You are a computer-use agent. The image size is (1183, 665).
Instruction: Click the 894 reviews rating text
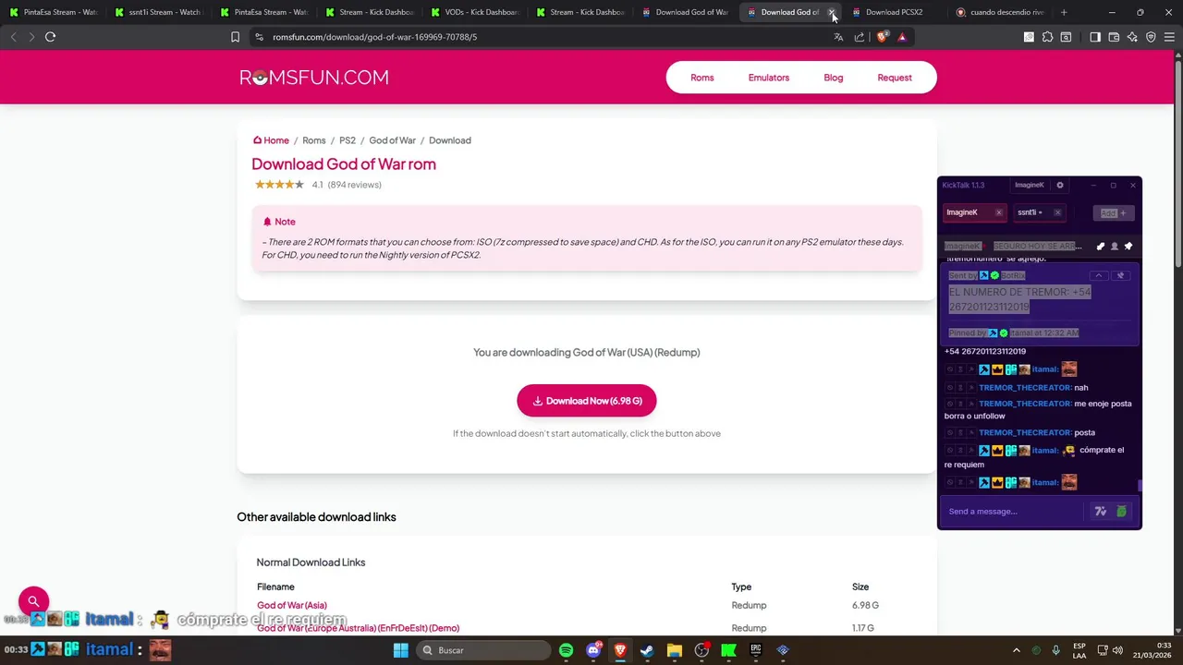355,185
